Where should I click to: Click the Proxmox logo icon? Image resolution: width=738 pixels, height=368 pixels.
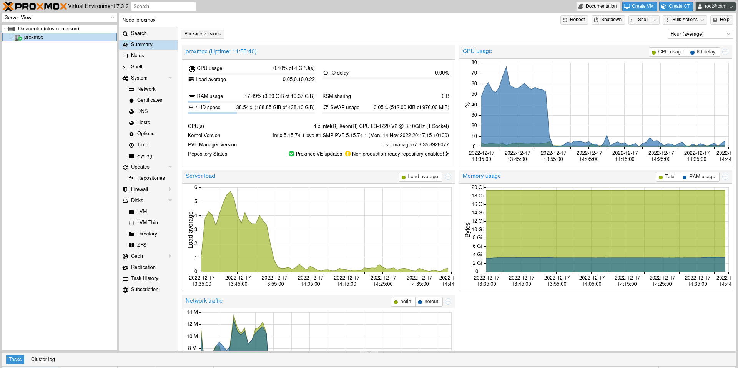[8, 6]
